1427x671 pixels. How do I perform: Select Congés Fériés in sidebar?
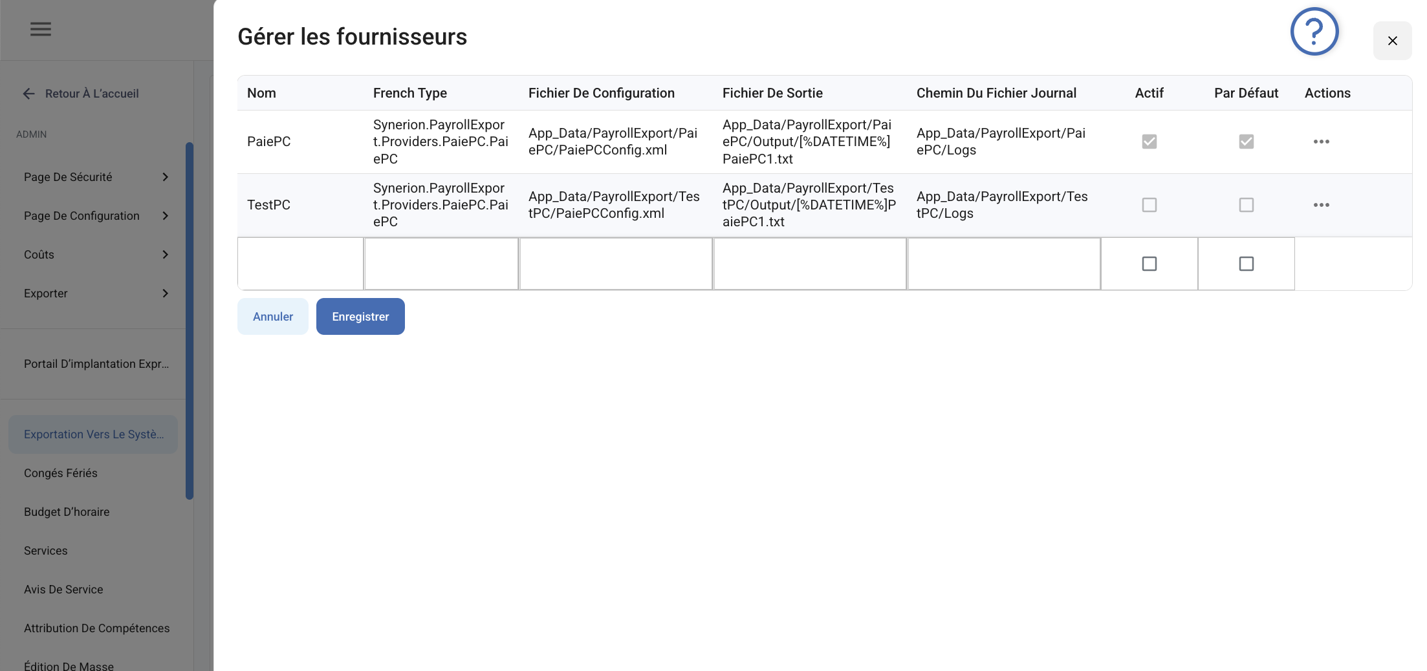(61, 473)
